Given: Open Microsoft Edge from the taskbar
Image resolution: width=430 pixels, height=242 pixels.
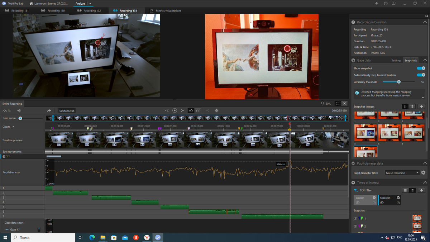Looking at the screenshot, I should pos(92,237).
